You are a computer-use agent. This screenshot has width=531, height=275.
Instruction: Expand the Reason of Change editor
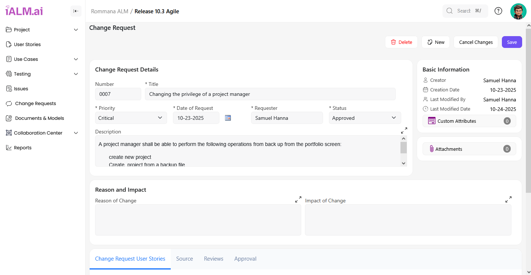pos(298,199)
